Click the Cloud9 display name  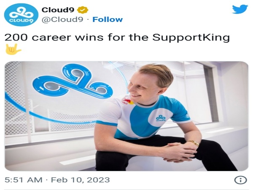click(x=58, y=10)
